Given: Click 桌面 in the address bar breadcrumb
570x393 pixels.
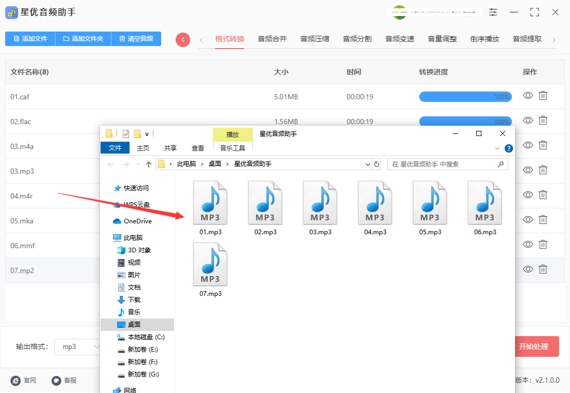Looking at the screenshot, I should point(215,164).
